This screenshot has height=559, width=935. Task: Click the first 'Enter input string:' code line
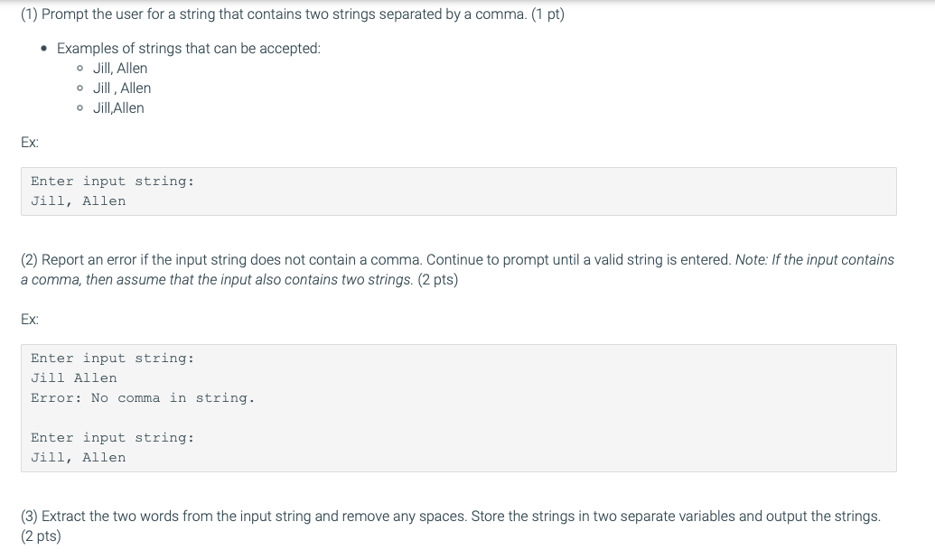point(112,182)
